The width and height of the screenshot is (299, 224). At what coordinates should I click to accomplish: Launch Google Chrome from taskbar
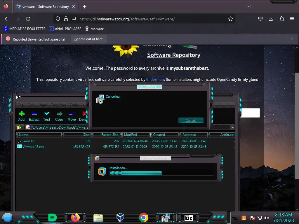coord(144,218)
